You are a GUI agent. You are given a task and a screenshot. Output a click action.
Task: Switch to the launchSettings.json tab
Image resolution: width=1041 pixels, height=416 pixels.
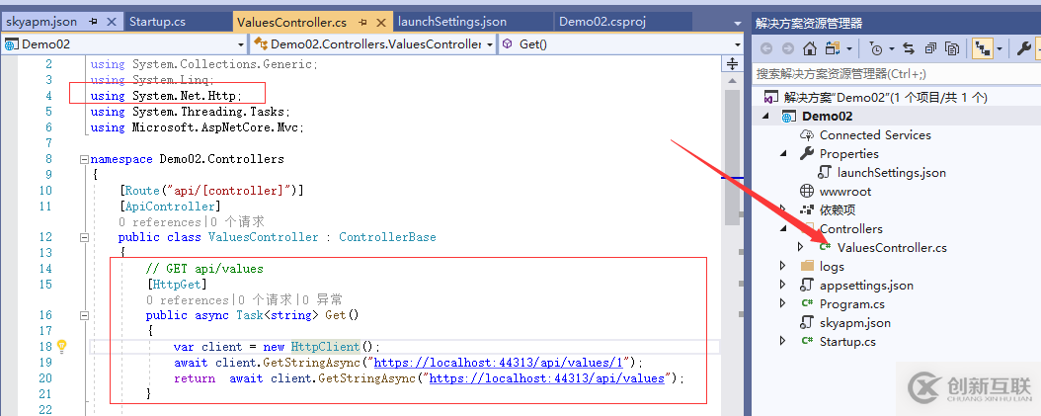451,21
